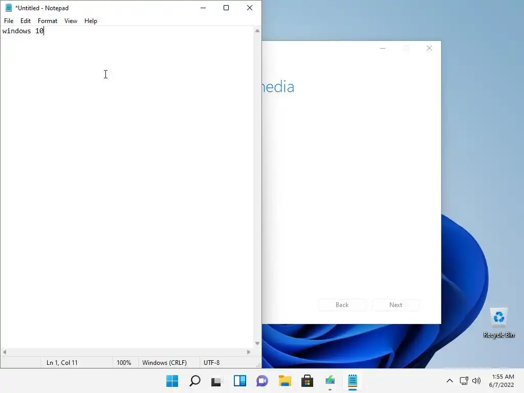Click the horizontal scrollbar left arrow in Notepad
This screenshot has height=393, width=524.
(4, 352)
